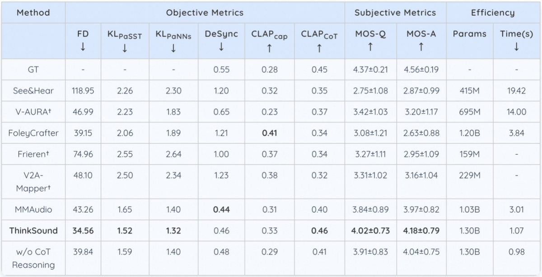
Task: Select See&Hear's Time value 19.42
Action: [x=516, y=91]
